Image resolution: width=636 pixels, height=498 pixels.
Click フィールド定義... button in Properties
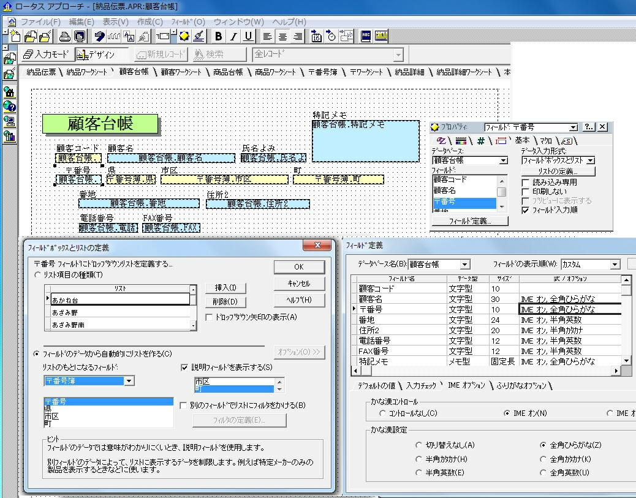tap(470, 221)
